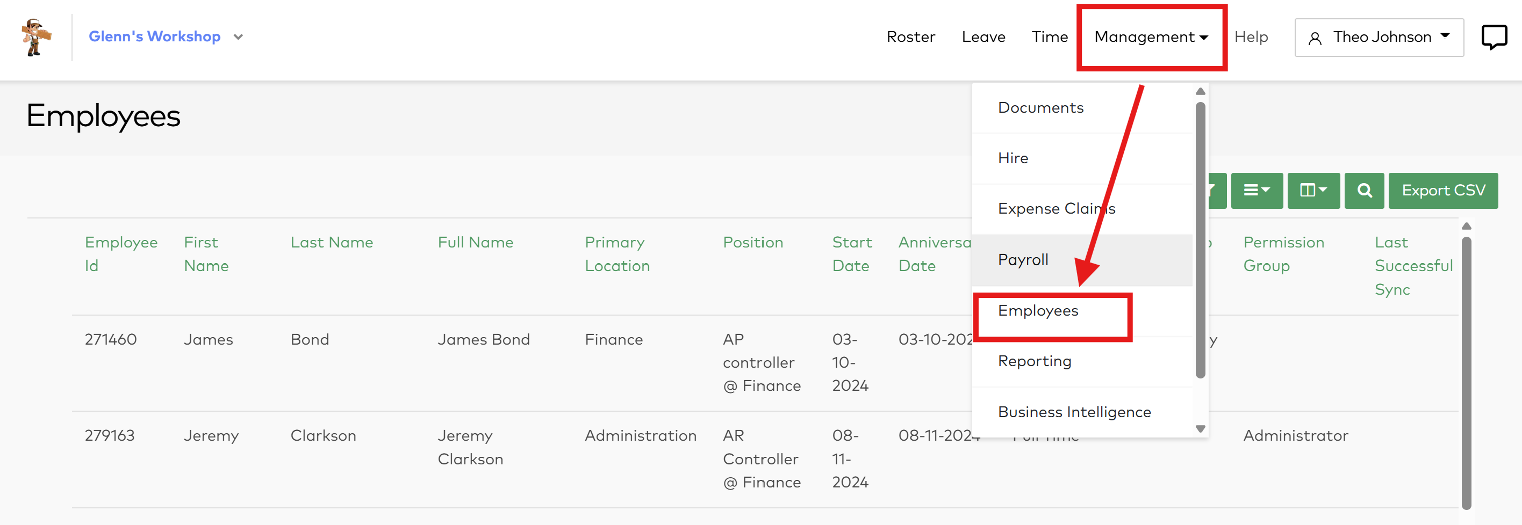Expand the Theo Johnson account dropdown
The height and width of the screenshot is (525, 1522).
(1445, 36)
